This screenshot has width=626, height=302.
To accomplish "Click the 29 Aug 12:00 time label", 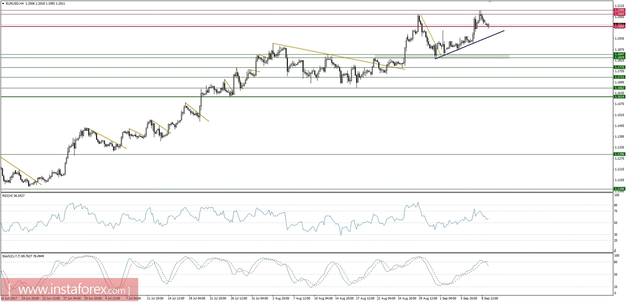I will (428, 298).
